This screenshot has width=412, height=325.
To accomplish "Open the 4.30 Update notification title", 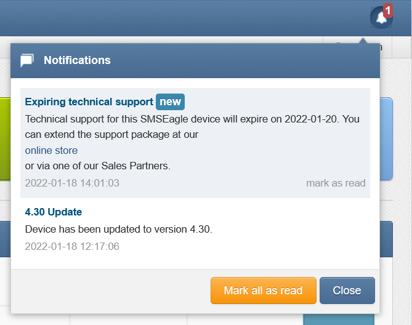I will pos(54,212).
